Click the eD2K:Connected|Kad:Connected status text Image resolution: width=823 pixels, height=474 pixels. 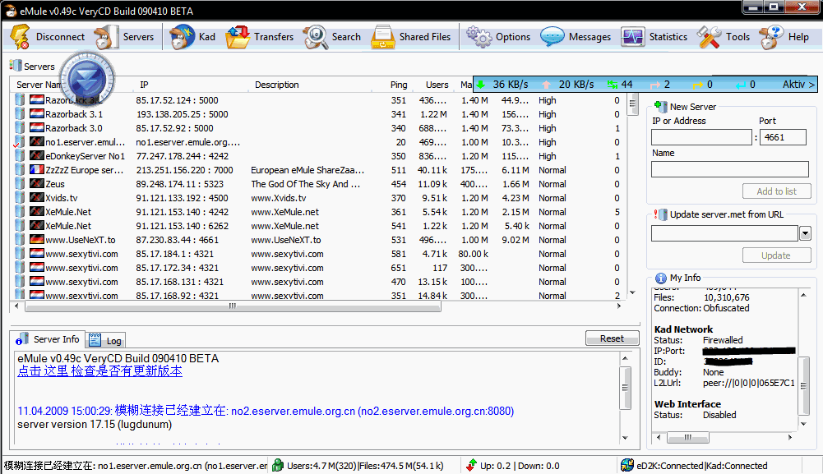[x=702, y=466]
